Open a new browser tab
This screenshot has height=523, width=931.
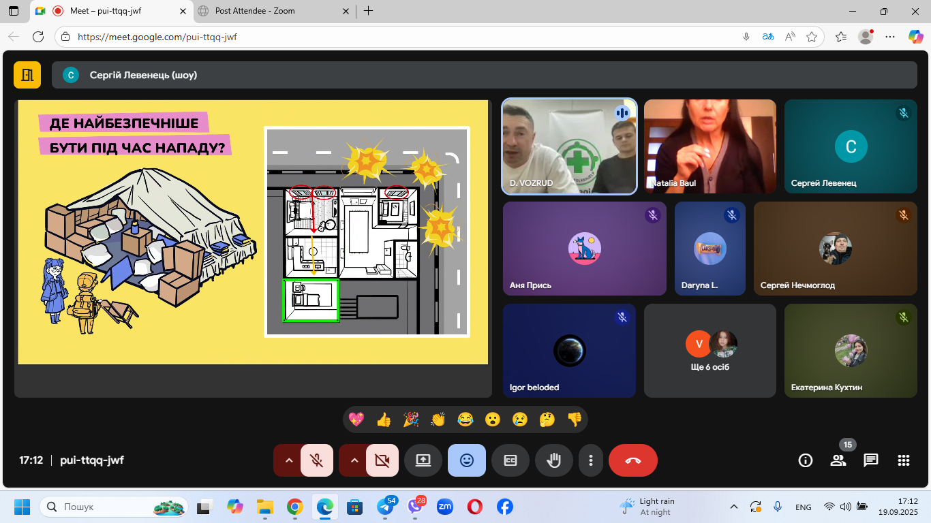(x=369, y=11)
